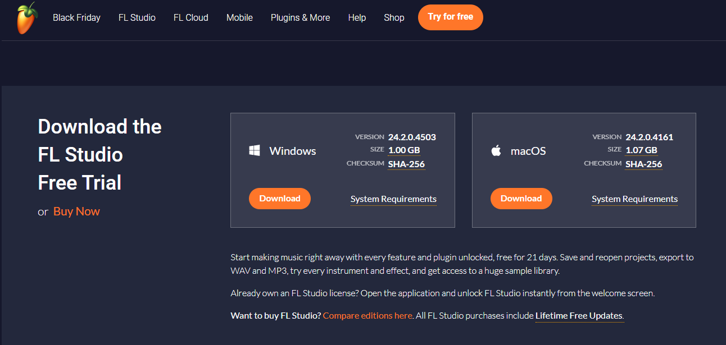Viewport: 726px width, 345px height.
Task: Open the Compare editions here link
Action: pos(367,315)
